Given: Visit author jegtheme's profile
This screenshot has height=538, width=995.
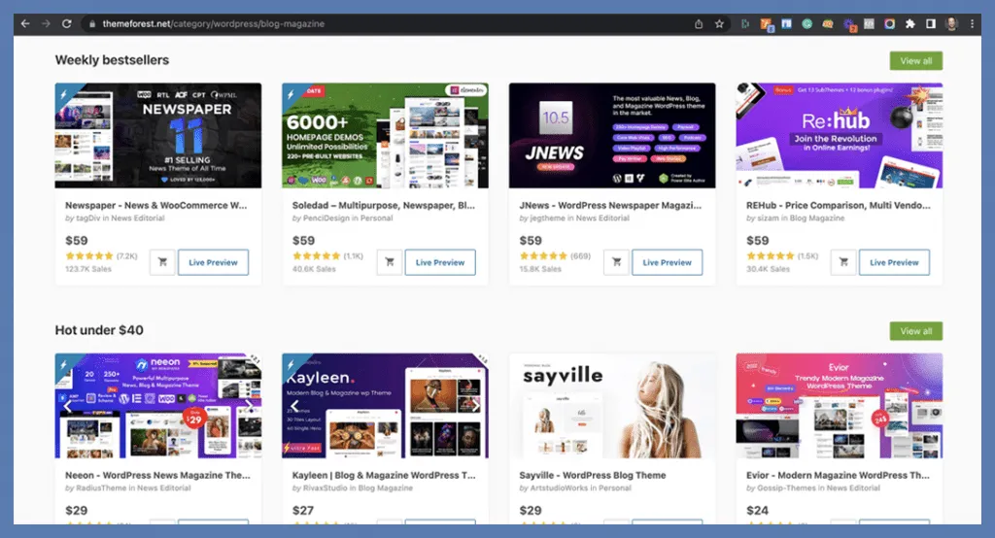Looking at the screenshot, I should coord(547,219).
